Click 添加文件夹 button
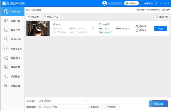The image size is (171, 111). click(51, 17)
